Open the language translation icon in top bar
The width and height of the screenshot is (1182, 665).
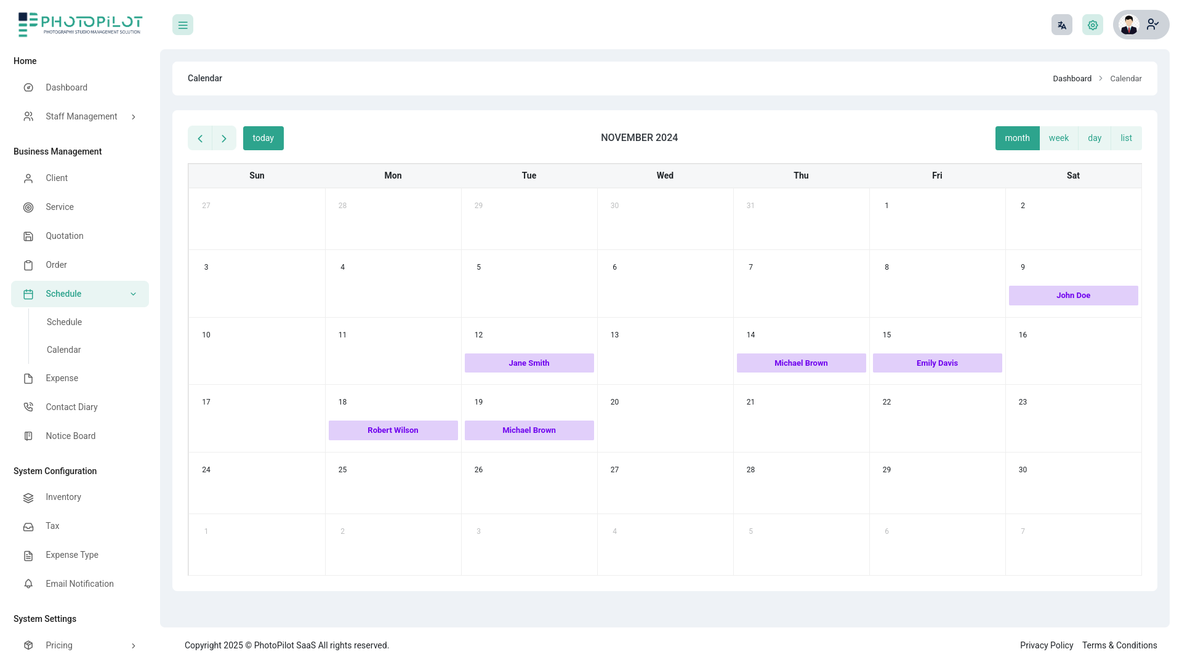coord(1061,25)
